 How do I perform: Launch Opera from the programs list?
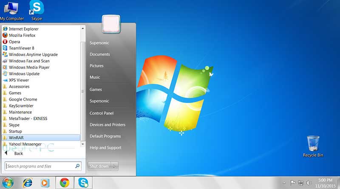click(x=14, y=42)
